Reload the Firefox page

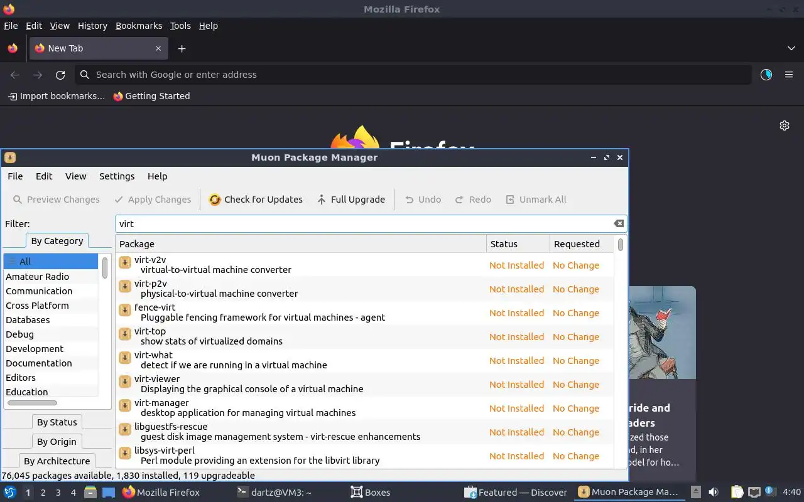60,75
